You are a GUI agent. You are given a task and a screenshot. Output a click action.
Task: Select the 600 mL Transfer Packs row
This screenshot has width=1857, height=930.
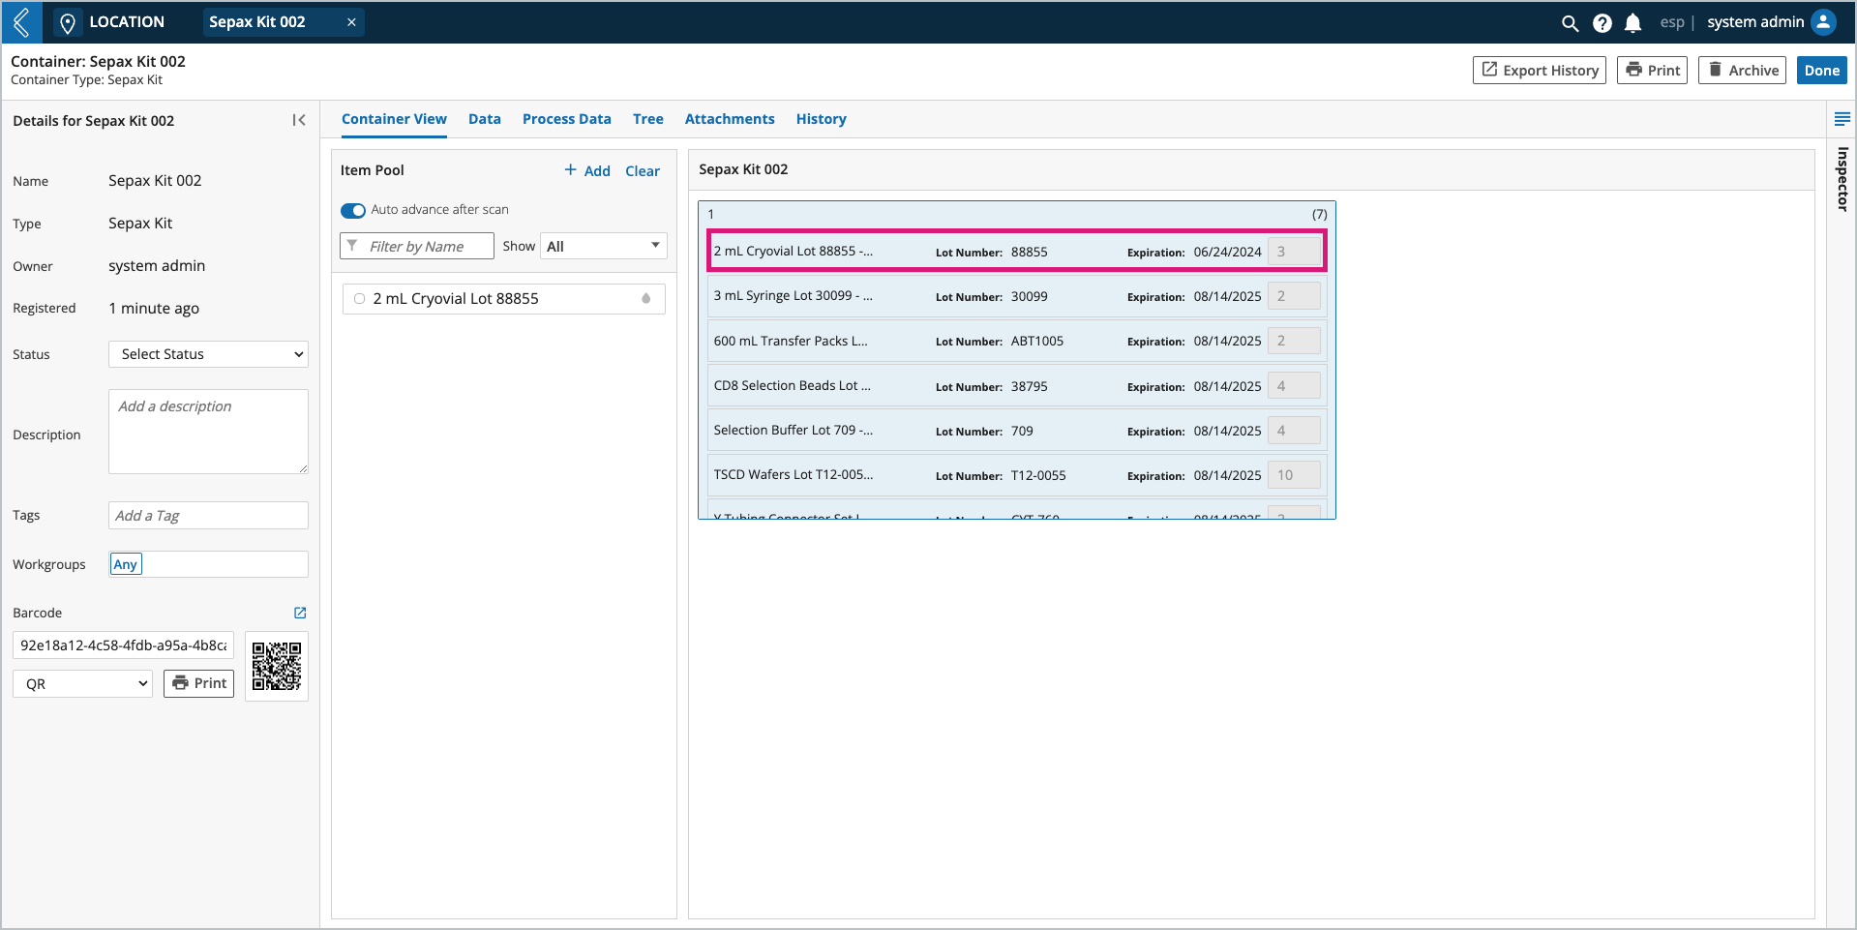pos(1017,341)
